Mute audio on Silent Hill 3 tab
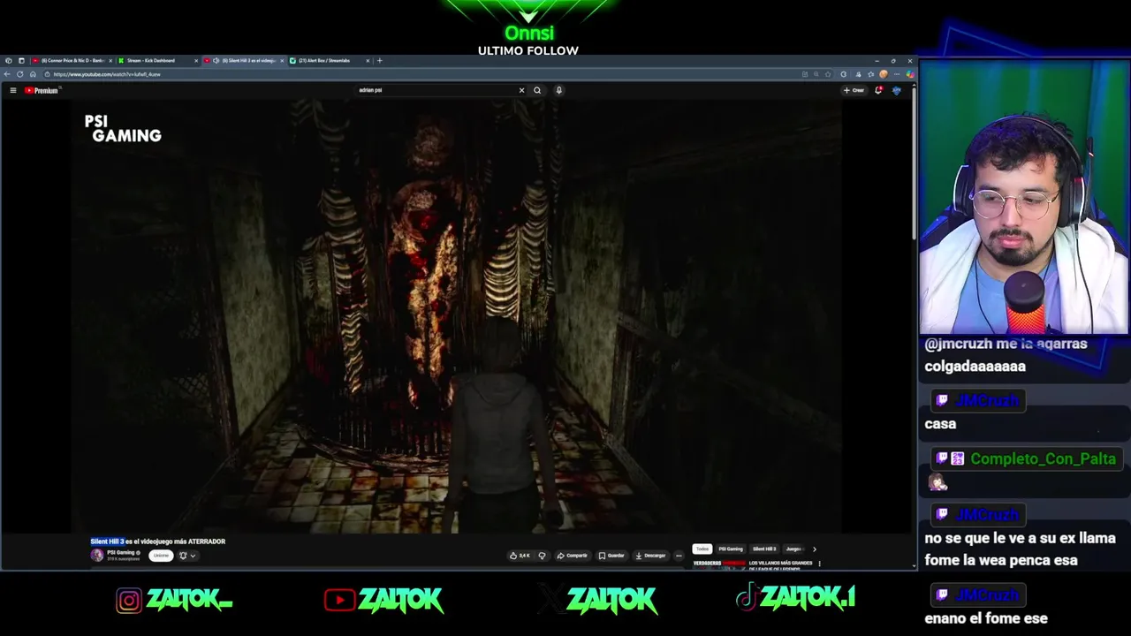1131x636 pixels. 216,60
